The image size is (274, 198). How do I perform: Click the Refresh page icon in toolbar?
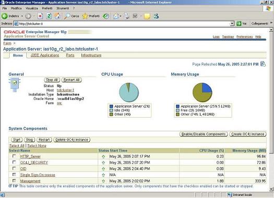click(x=49, y=16)
